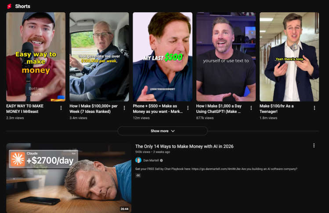
Task: Click the video description text with playbook link
Action: coord(216,169)
